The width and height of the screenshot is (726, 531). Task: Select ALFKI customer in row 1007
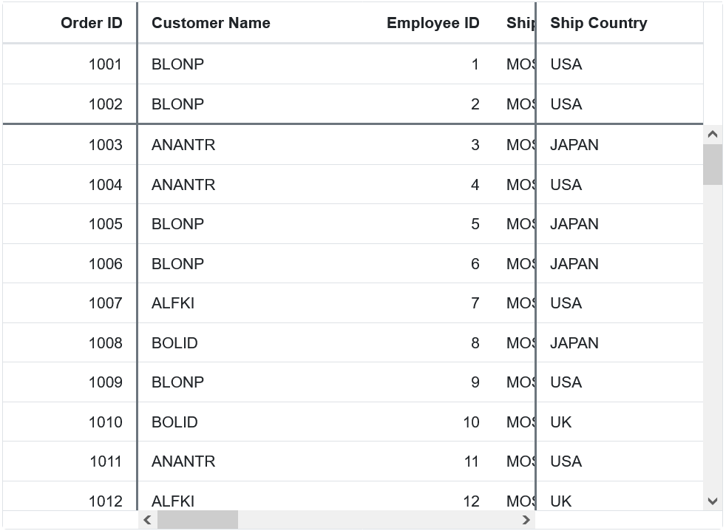(173, 303)
